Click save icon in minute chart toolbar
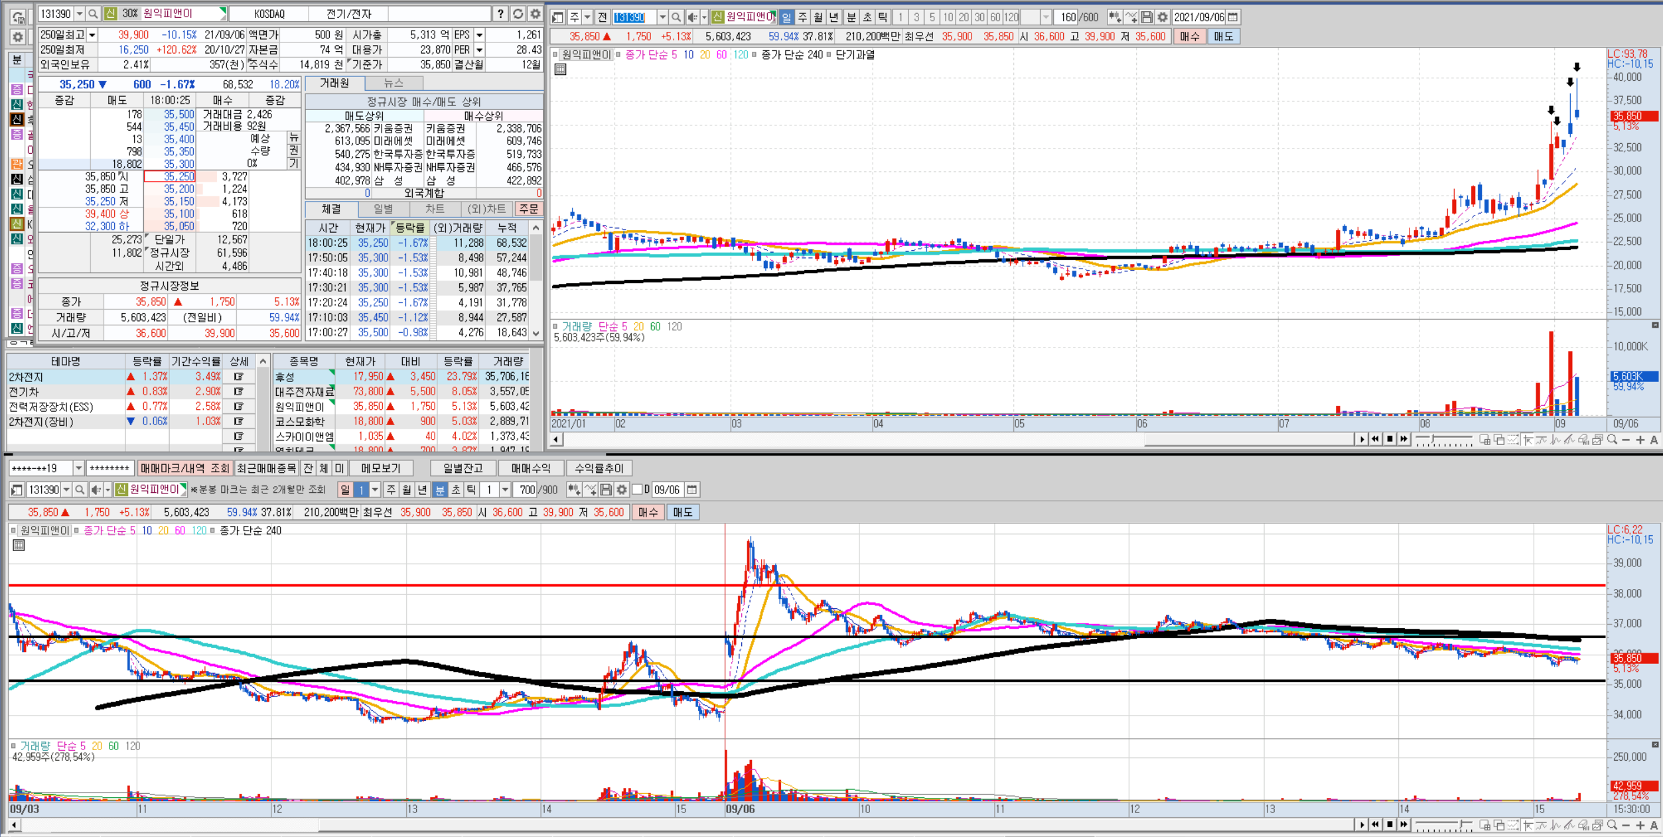Viewport: 1663px width, 837px height. point(606,489)
